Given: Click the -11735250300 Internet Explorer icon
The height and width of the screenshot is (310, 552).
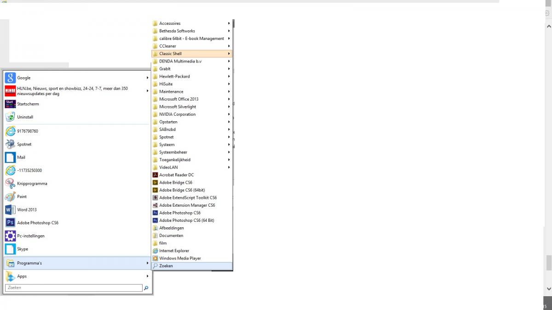Looking at the screenshot, I should pos(10,170).
